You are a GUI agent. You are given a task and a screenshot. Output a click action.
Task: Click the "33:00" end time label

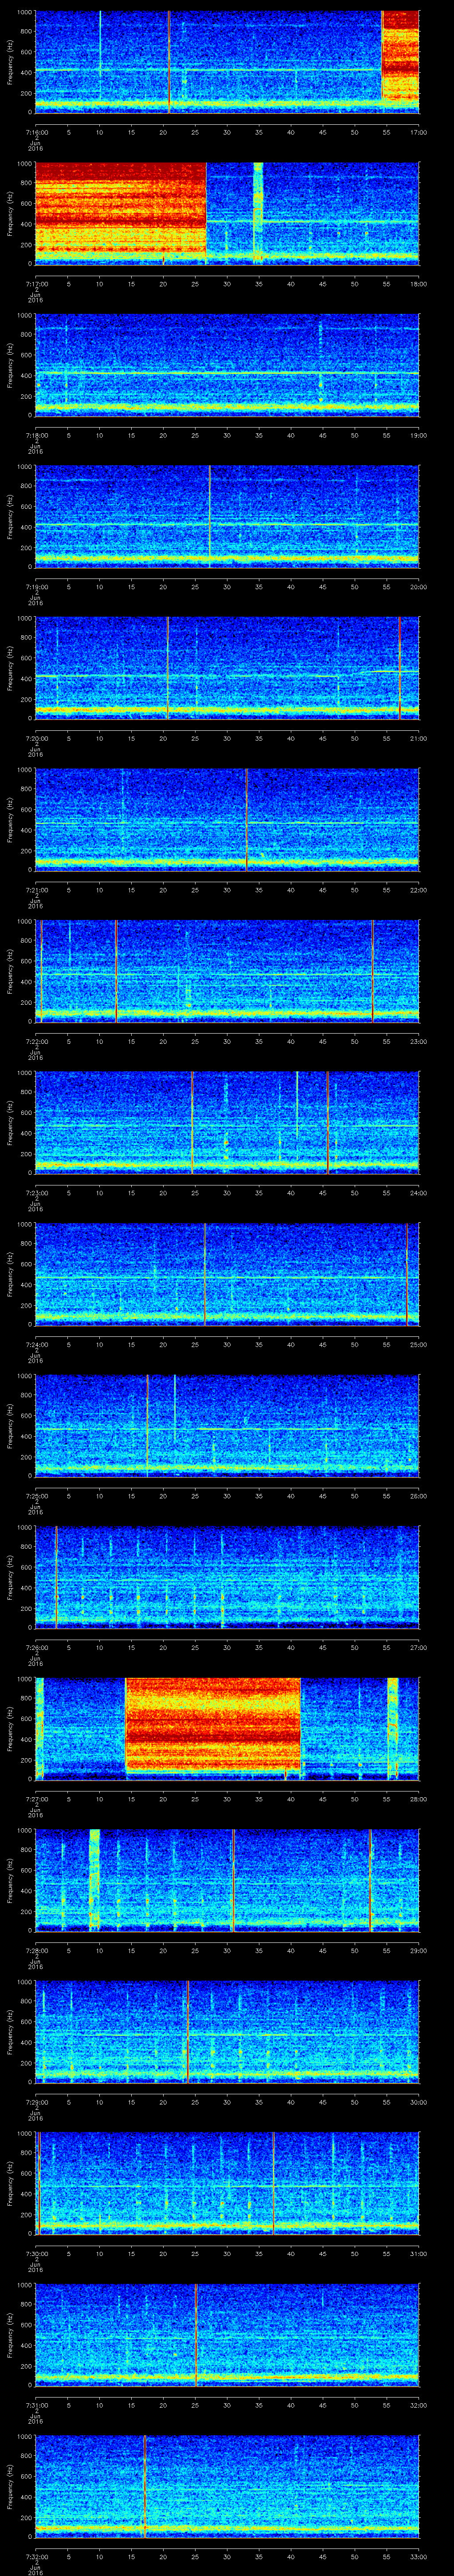click(419, 2557)
